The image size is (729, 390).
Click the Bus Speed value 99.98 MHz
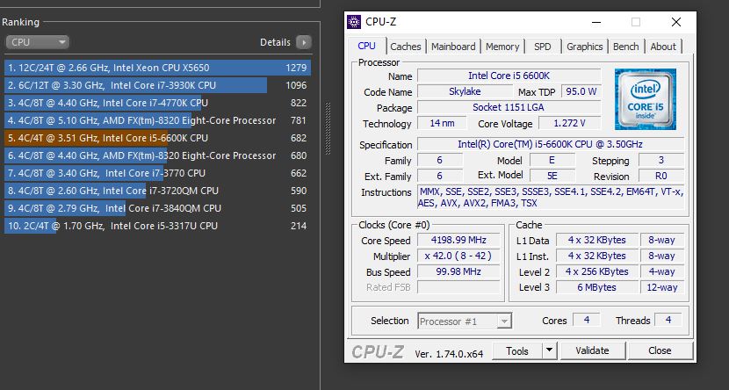(458, 271)
